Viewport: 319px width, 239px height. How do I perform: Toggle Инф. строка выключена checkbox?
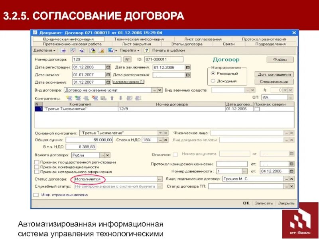click(x=36, y=195)
